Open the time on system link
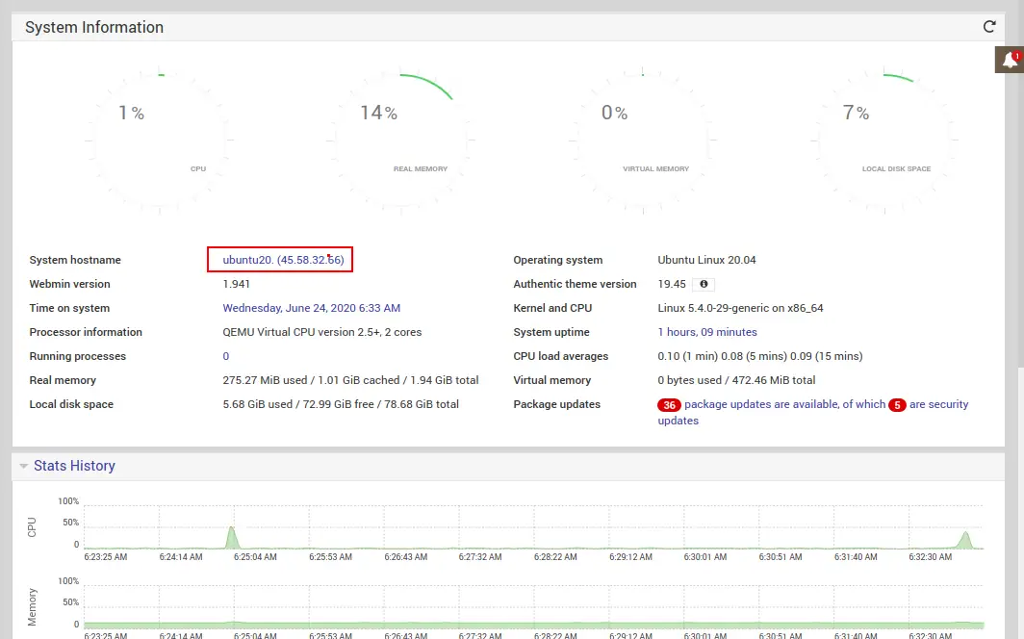The width and height of the screenshot is (1024, 639). click(x=312, y=308)
